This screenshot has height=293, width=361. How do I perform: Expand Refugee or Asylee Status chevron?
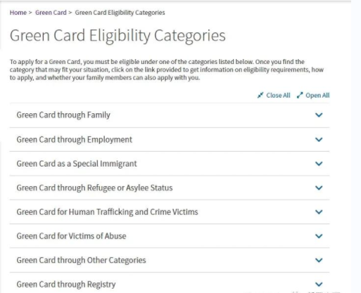tap(319, 188)
